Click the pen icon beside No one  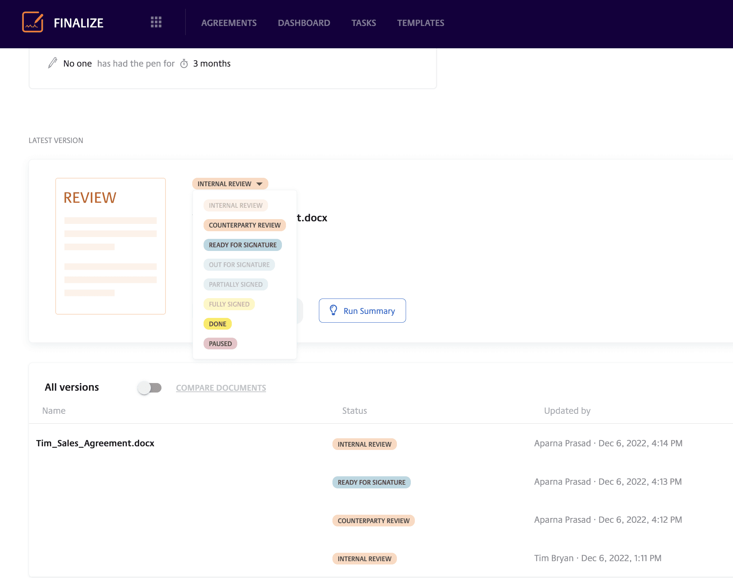coord(53,63)
